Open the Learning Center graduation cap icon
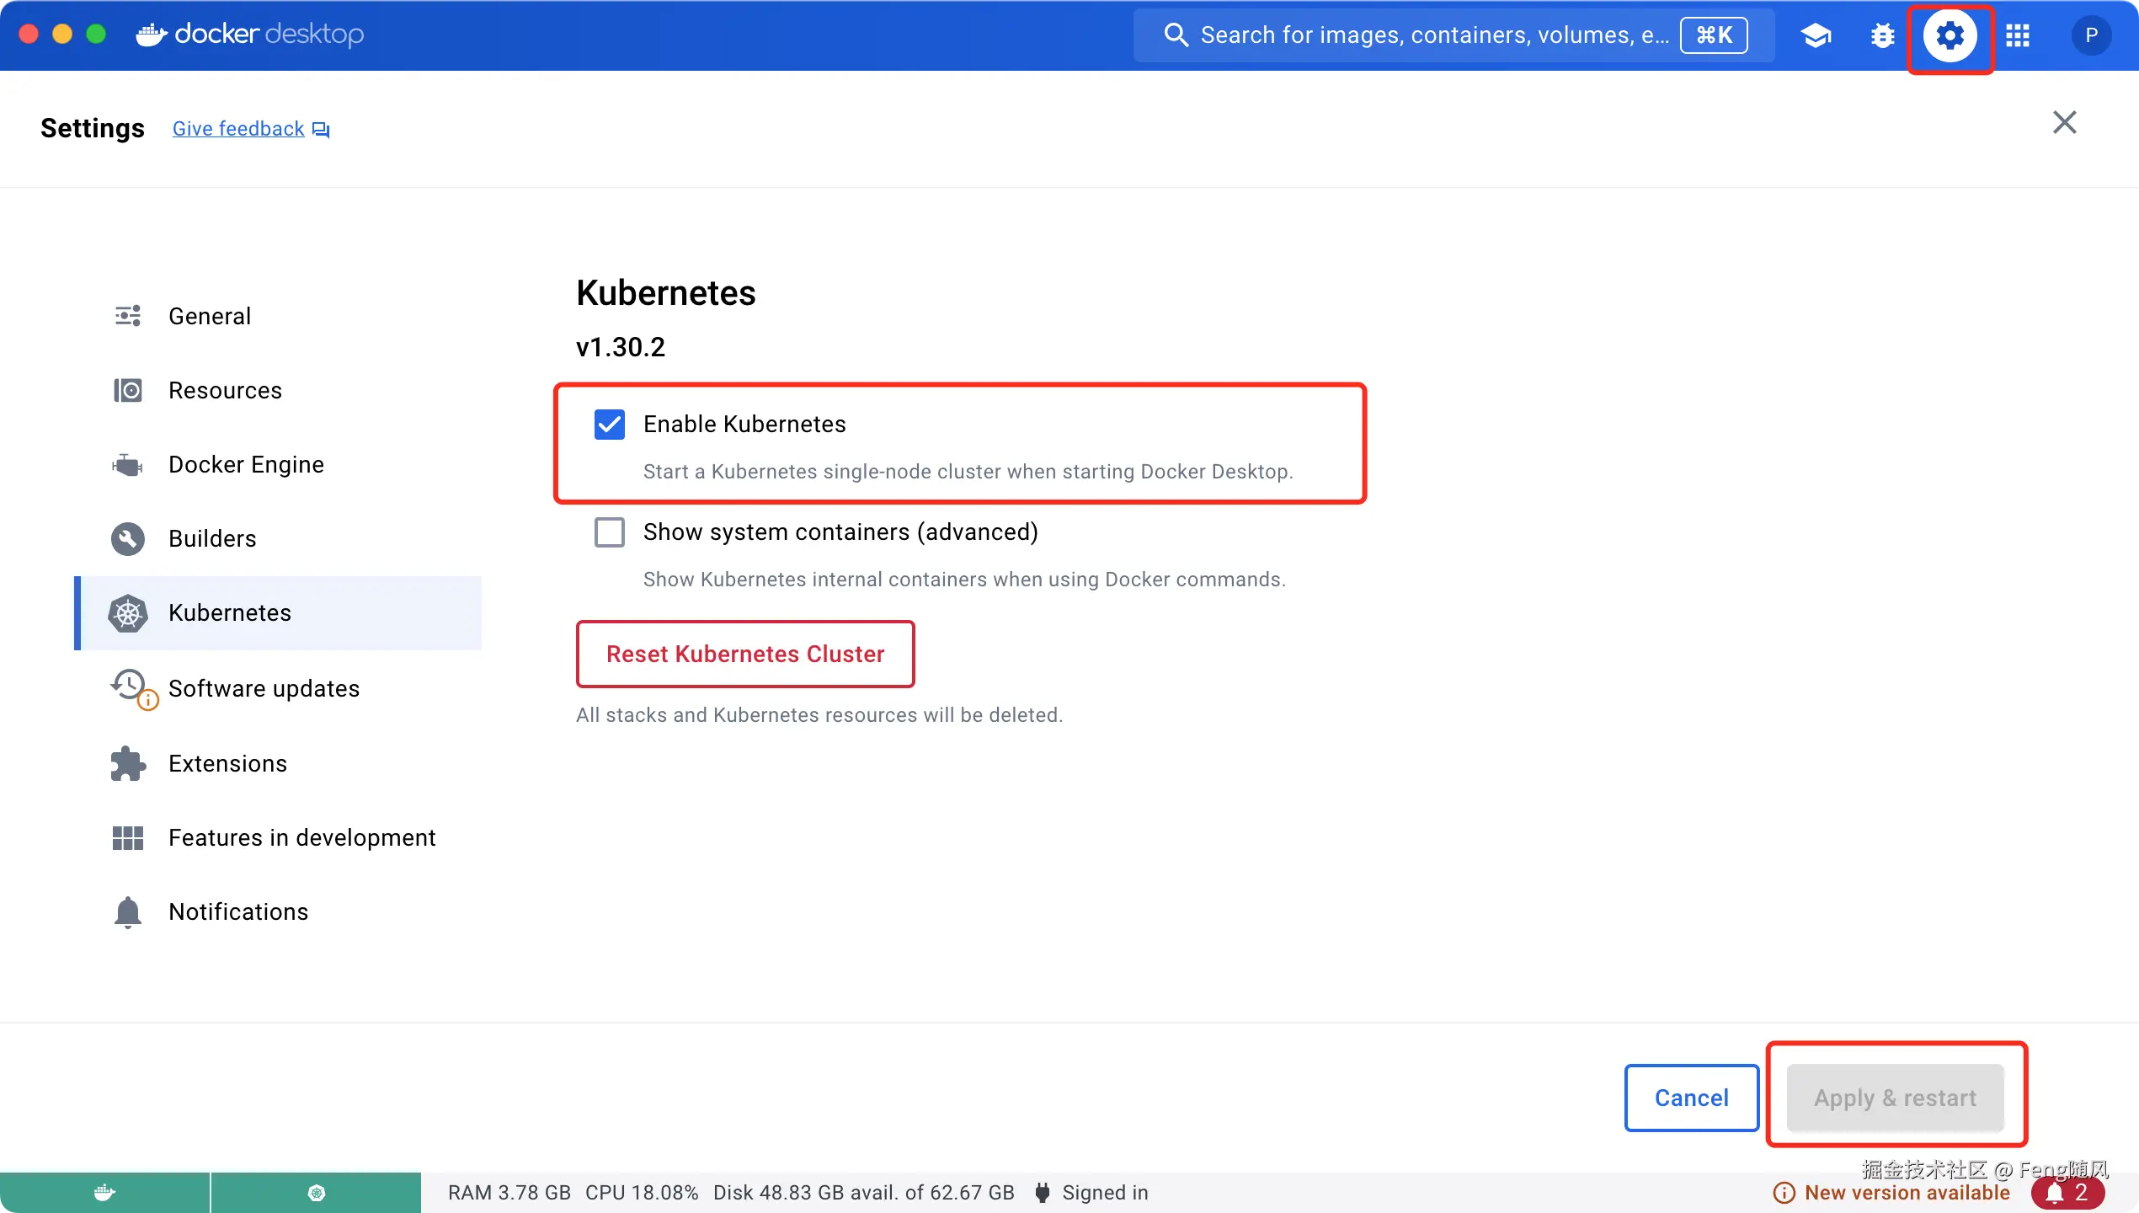This screenshot has height=1213, width=2139. [1816, 35]
